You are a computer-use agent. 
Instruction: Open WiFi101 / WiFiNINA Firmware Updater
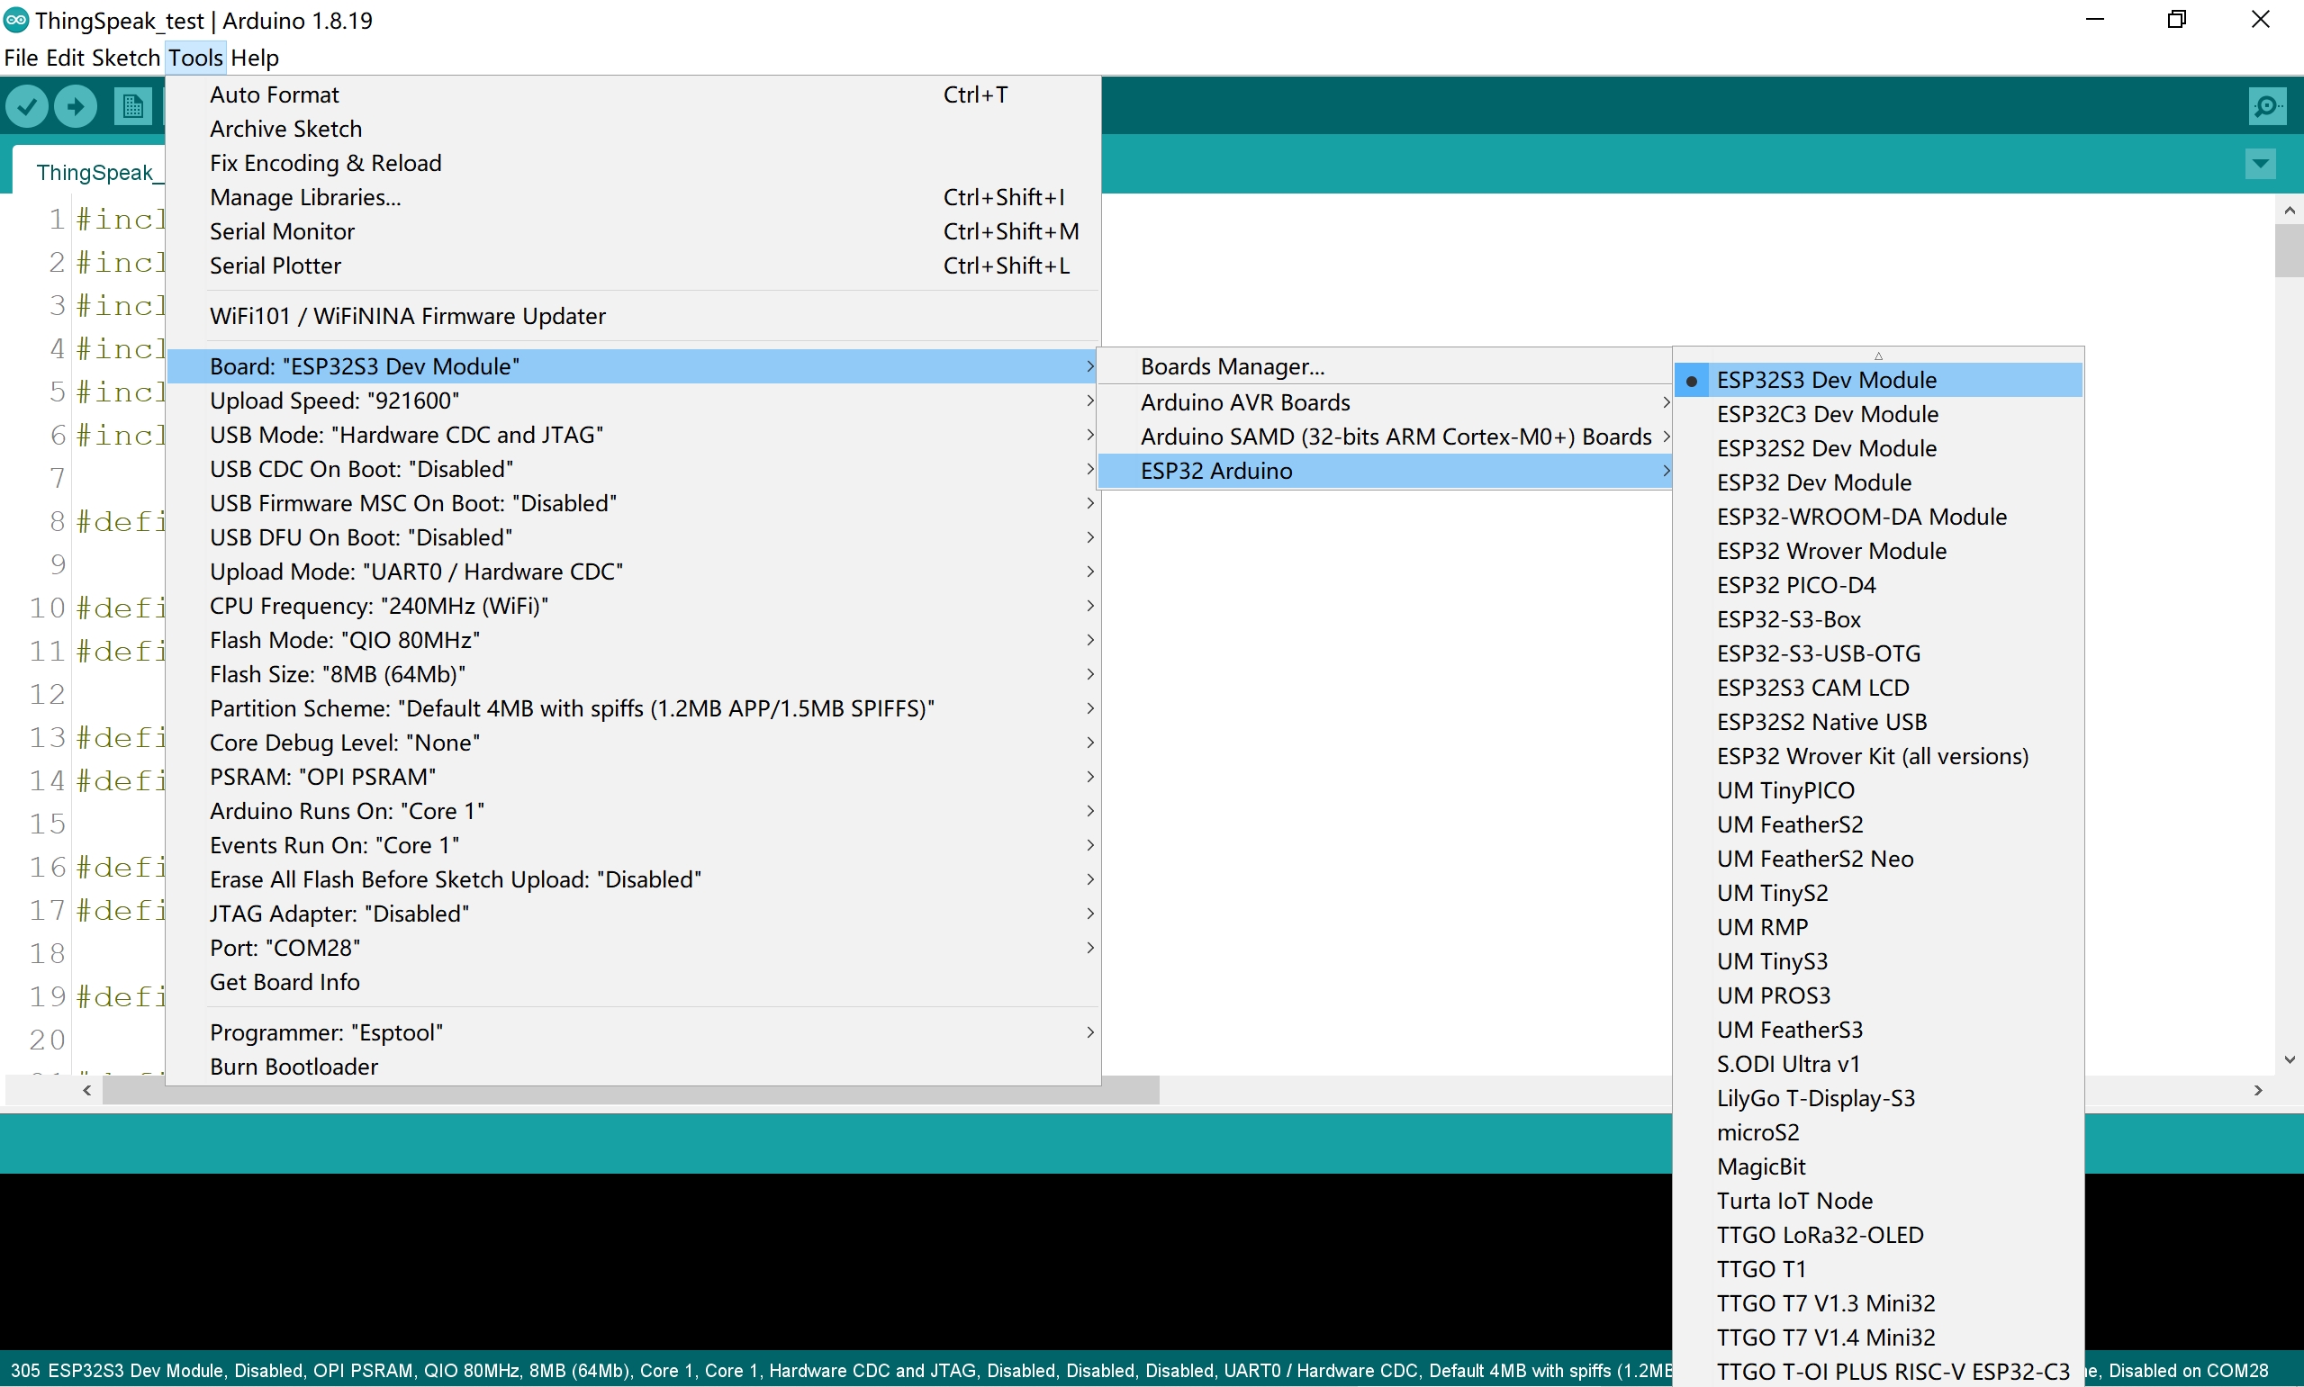tap(633, 316)
